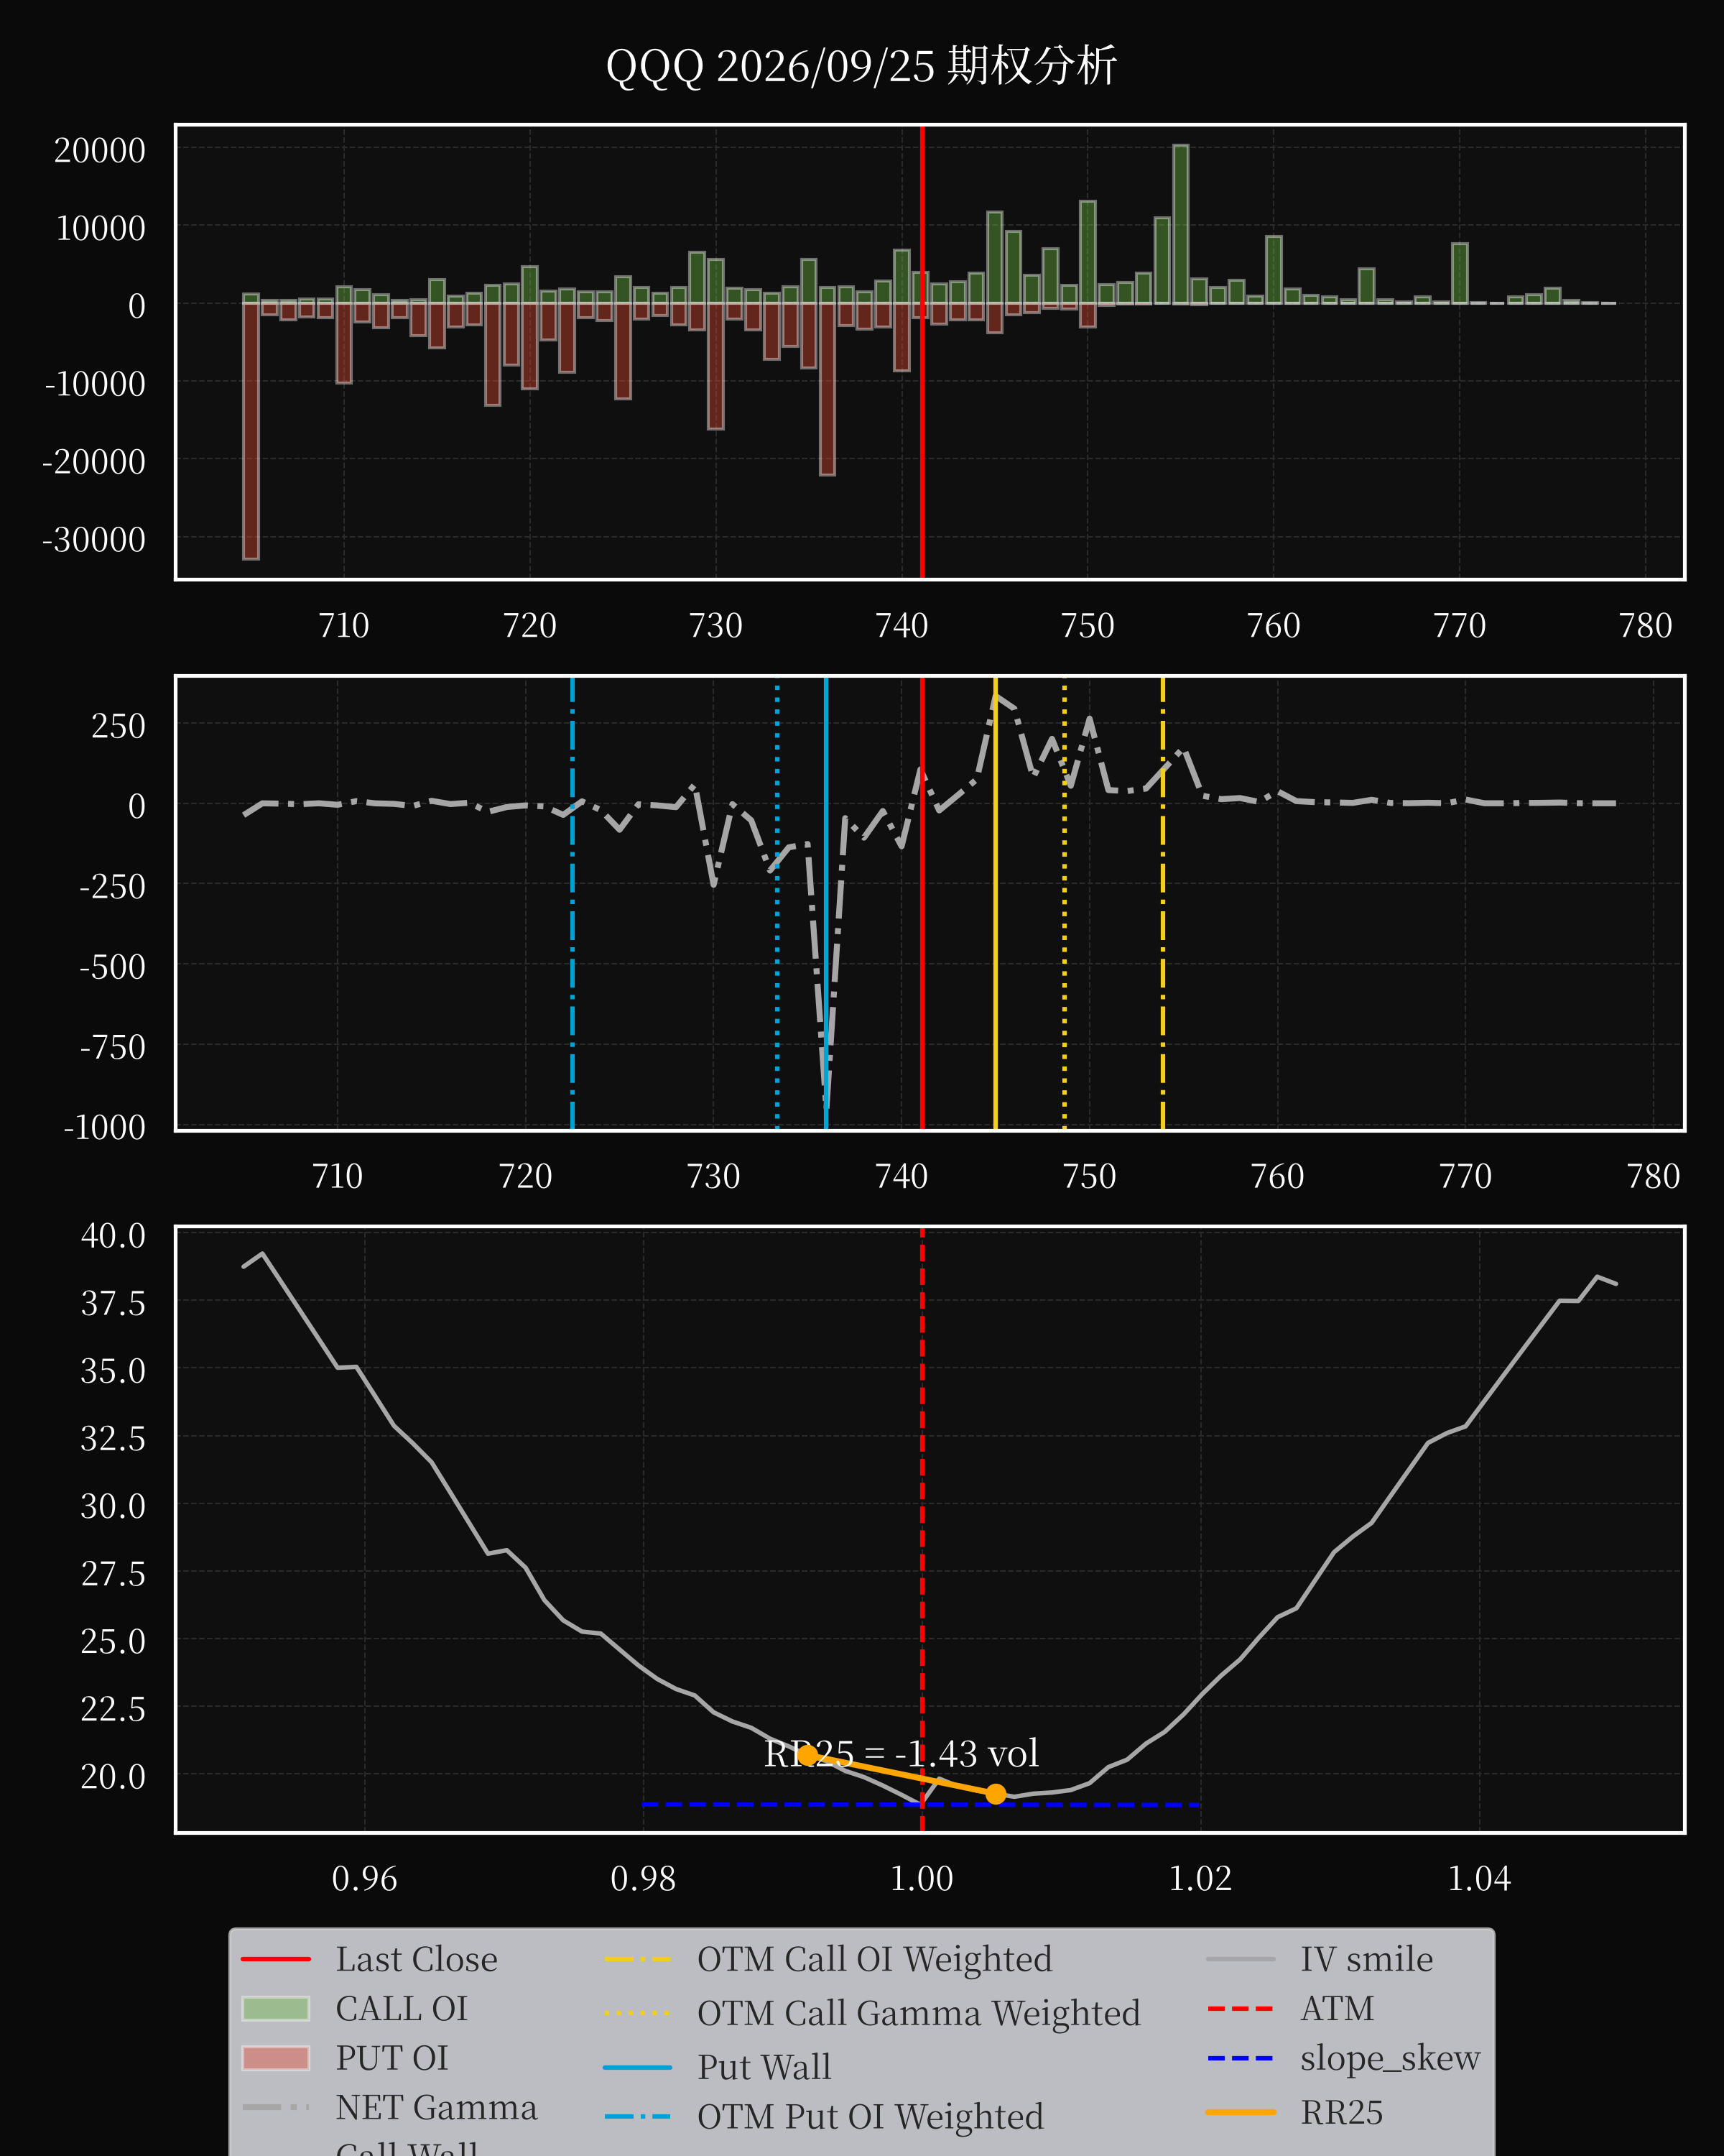Click the chart title "QQQ 2026/09/25 期权分析"
1724x2156 pixels.
(x=861, y=66)
